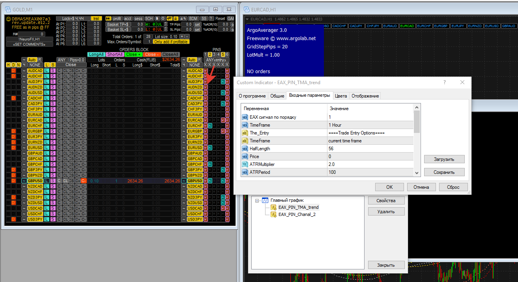
Task: Click the fraction type icon beside ATRMultiplier
Action: (245, 164)
